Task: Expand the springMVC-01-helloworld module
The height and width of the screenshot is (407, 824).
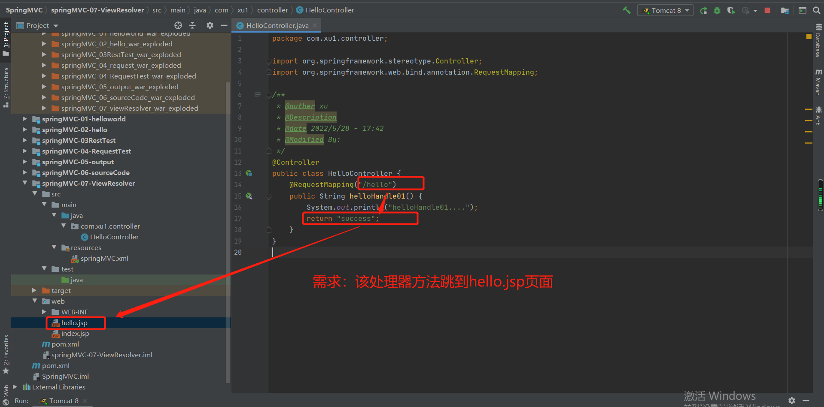Action: (24, 119)
